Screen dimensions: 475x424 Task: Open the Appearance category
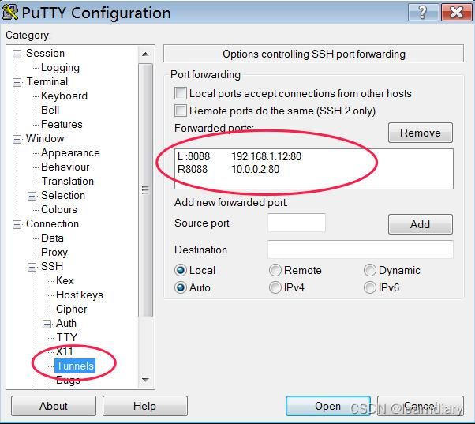coord(70,152)
